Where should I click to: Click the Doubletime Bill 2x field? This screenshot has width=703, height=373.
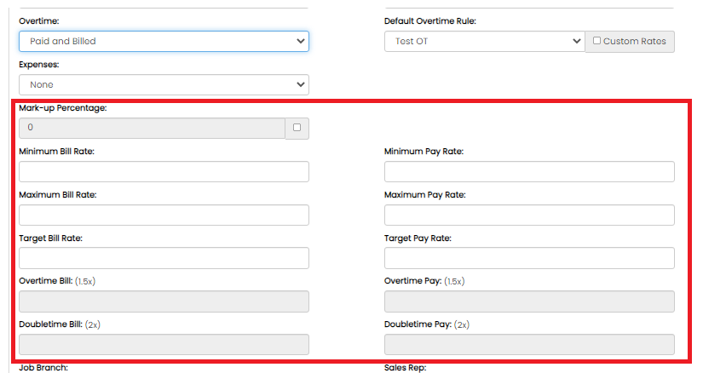[x=164, y=345]
